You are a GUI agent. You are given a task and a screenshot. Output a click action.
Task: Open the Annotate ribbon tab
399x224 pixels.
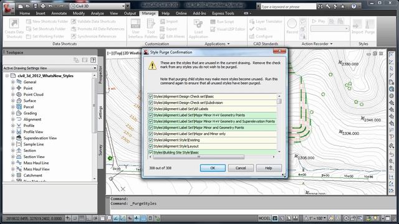(59, 13)
